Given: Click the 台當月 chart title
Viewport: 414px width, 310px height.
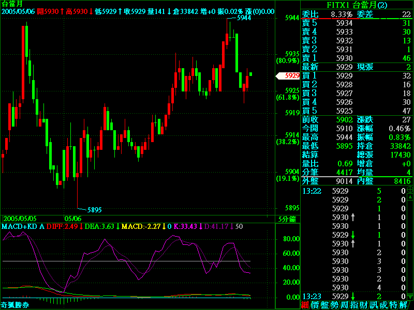Looking at the screenshot, I should pyautogui.click(x=12, y=4).
